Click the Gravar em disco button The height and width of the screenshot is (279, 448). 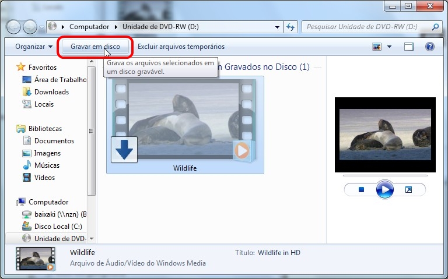[x=95, y=47]
